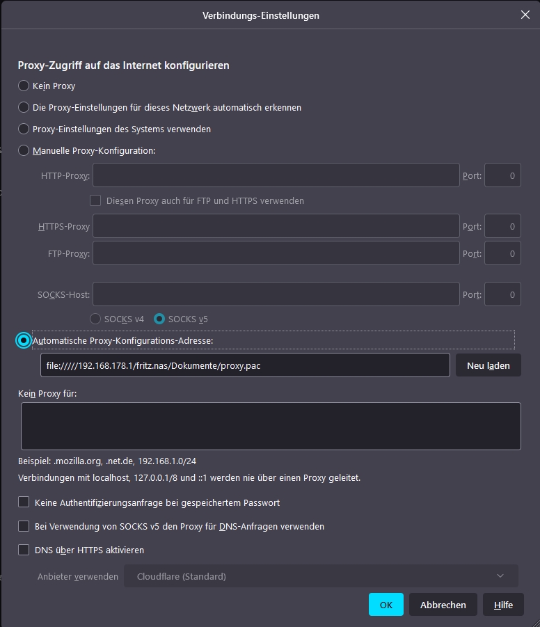
Task: Focus the Kein Proxy für text area
Action: [271, 426]
